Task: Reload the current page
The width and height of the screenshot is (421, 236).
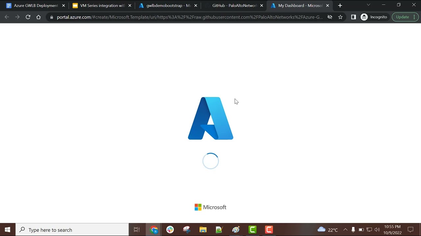Action: point(28,17)
